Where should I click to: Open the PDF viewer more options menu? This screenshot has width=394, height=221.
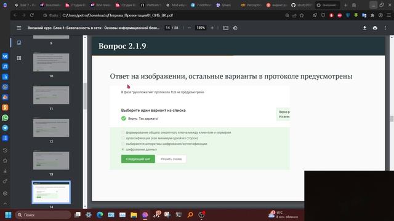point(385,28)
